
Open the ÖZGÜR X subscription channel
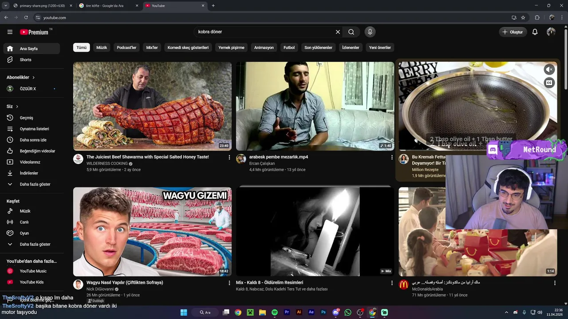point(31,89)
